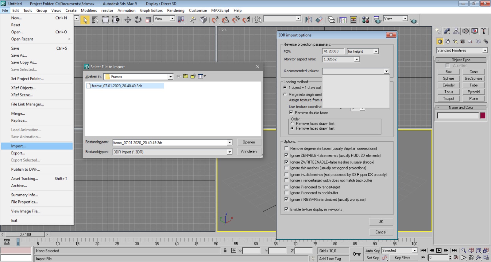Screen dimensions: 491x262
Task: Click the GeoSphere primitive button
Action: coord(474,78)
